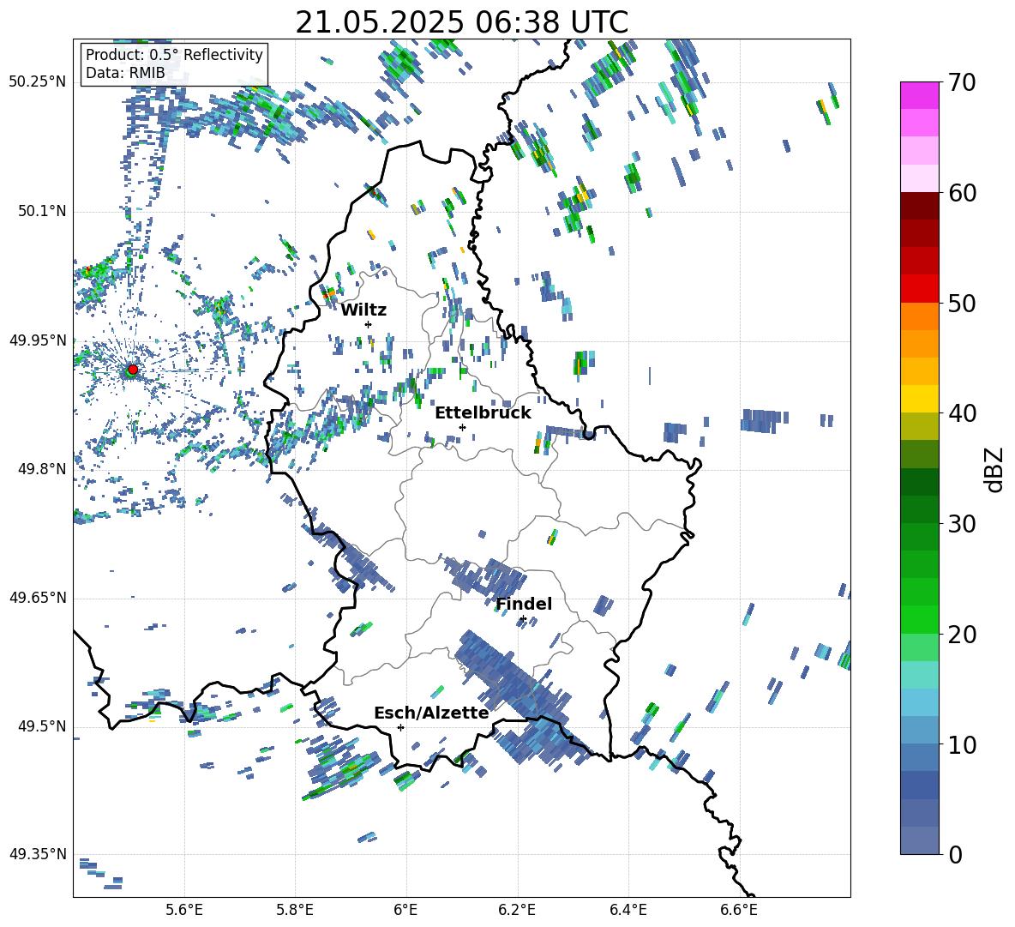This screenshot has height=927, width=1015.
Task: Click the 49.65°N latitude label
Action: tap(38, 597)
